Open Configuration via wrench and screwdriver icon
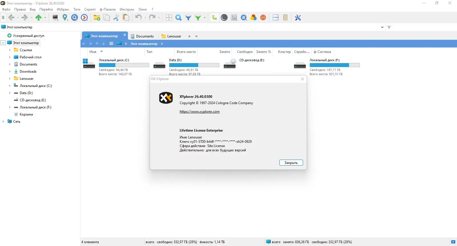The width and height of the screenshot is (457, 246). coord(298,18)
